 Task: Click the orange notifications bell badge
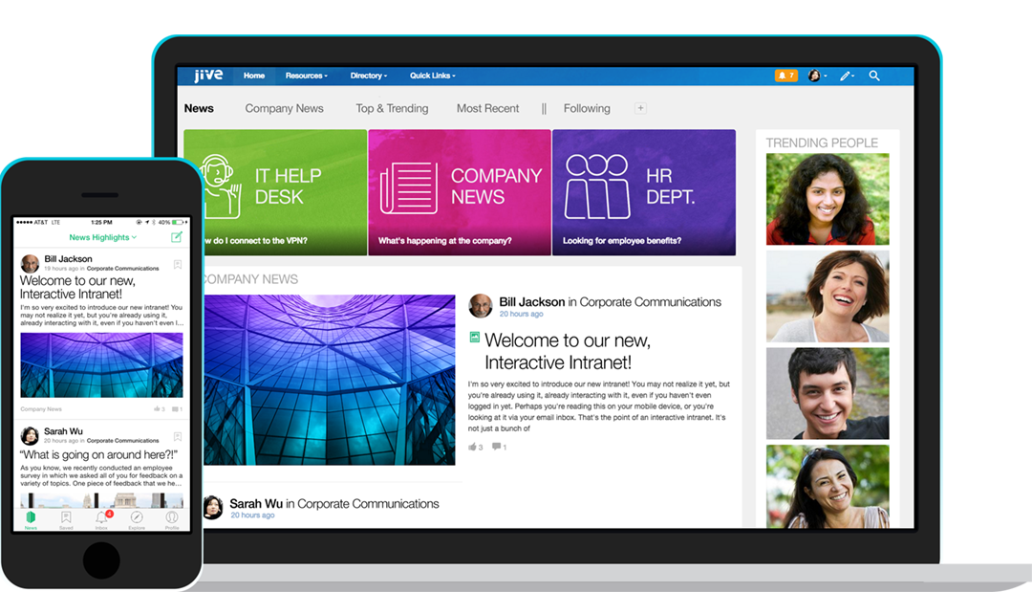coord(785,76)
